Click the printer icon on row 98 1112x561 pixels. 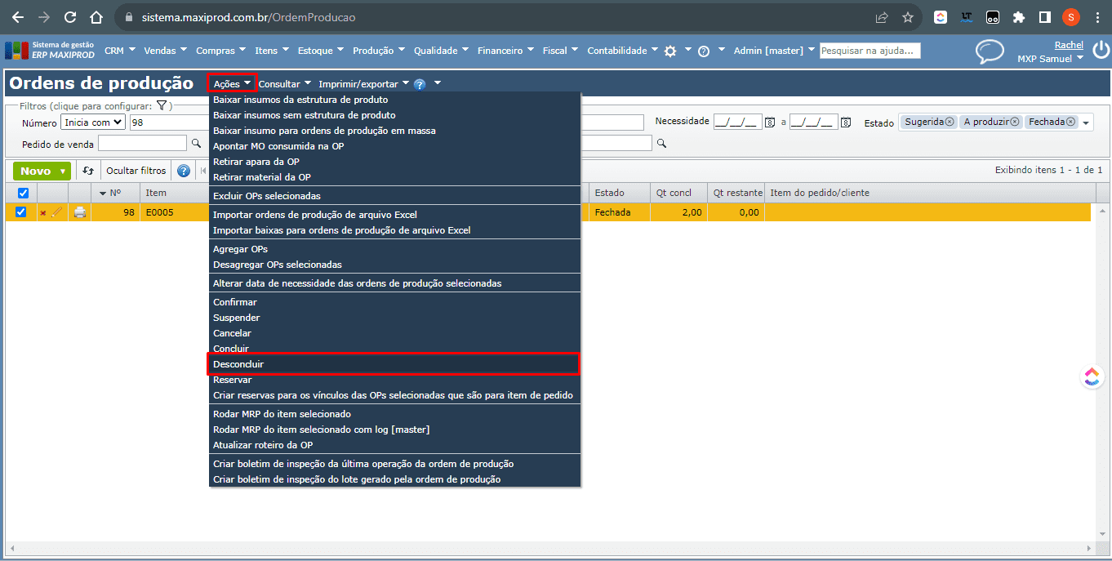coord(80,212)
